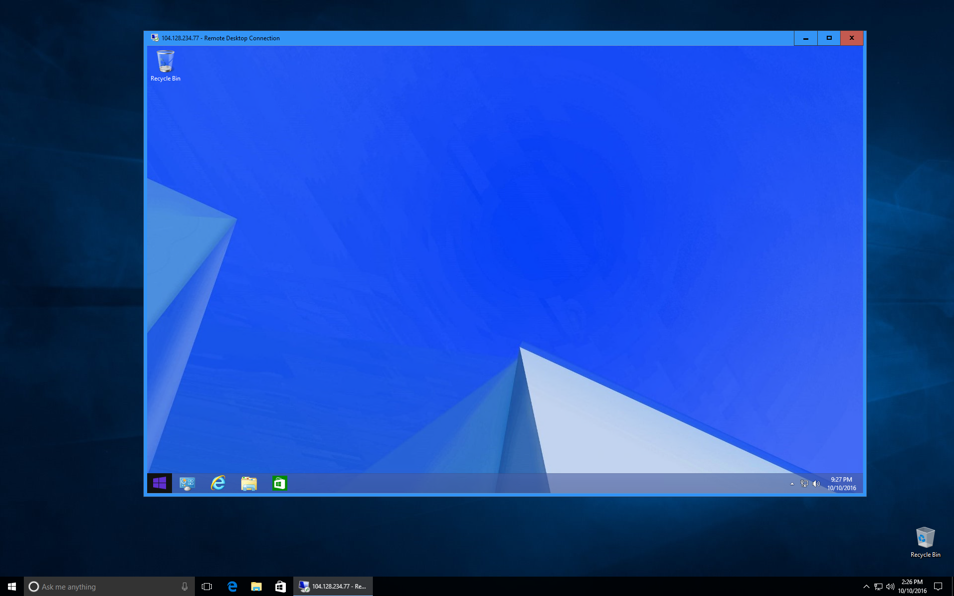
Task: Open File Explorer on the host taskbar
Action: 256,586
